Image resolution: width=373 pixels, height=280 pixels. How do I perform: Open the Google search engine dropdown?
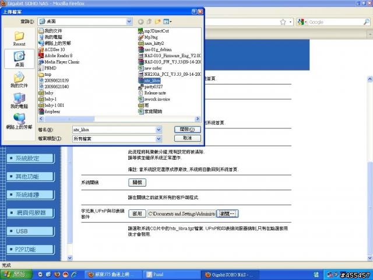(302, 22)
